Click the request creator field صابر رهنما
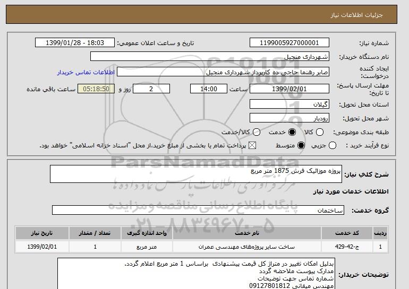The height and width of the screenshot is (289, 409). [x=223, y=72]
